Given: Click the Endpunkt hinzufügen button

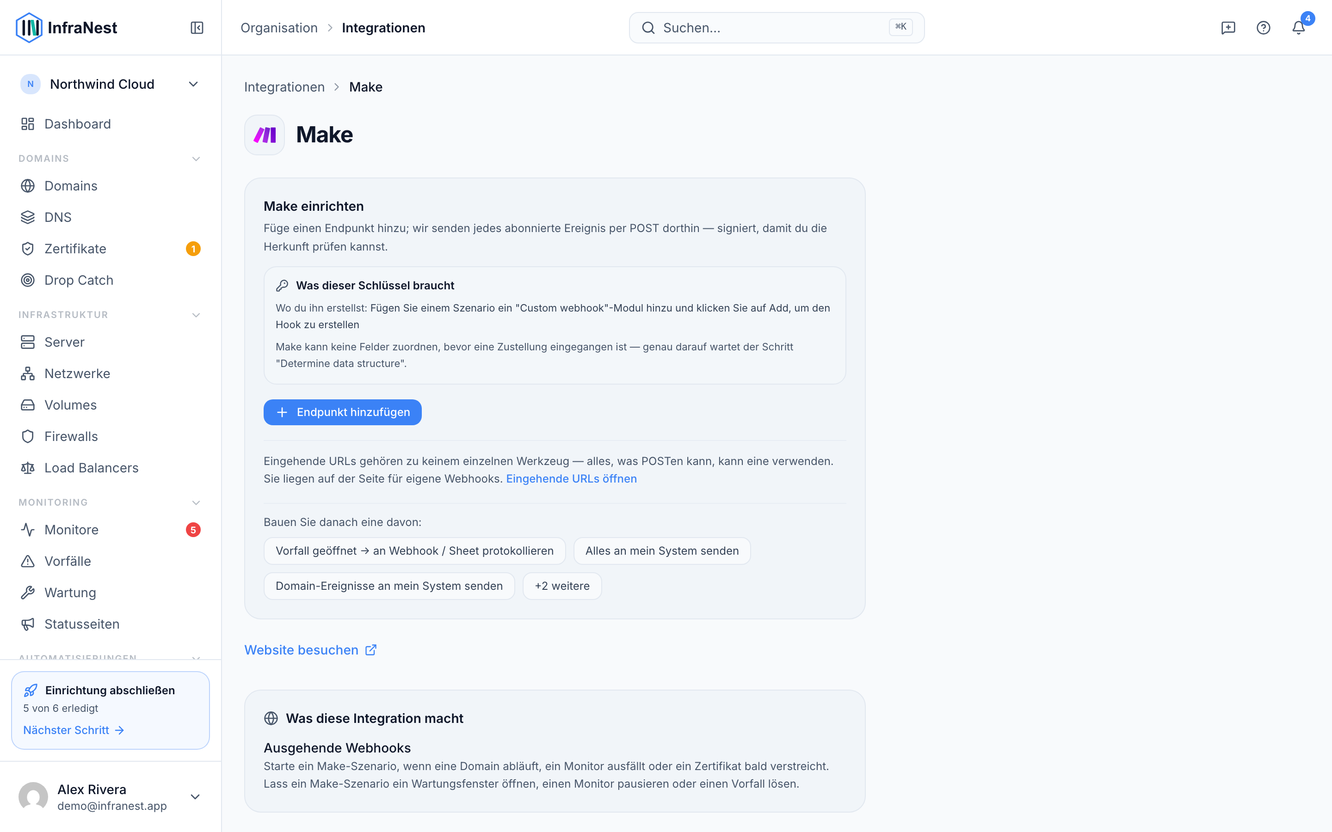Looking at the screenshot, I should coord(342,412).
